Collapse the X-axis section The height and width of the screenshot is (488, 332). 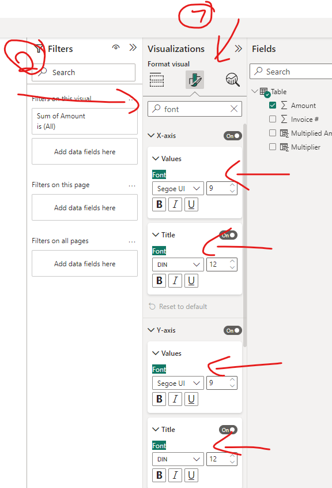click(151, 135)
